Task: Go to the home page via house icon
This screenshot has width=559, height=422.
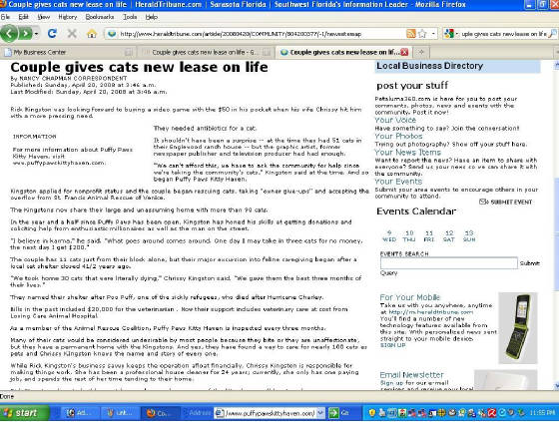Action: (x=92, y=34)
